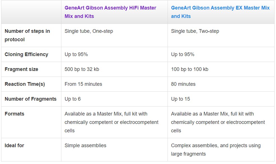Click the 'Single tube, One-step' cell
This screenshot has width=276, height=164.
point(89,31)
